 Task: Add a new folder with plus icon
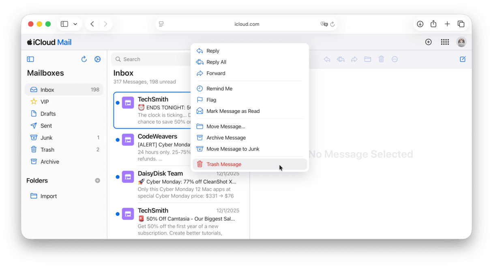click(x=97, y=180)
